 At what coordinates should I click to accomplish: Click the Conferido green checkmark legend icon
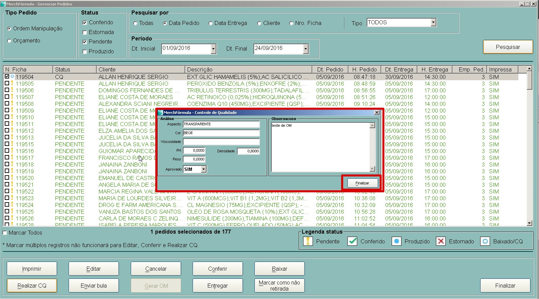352,241
